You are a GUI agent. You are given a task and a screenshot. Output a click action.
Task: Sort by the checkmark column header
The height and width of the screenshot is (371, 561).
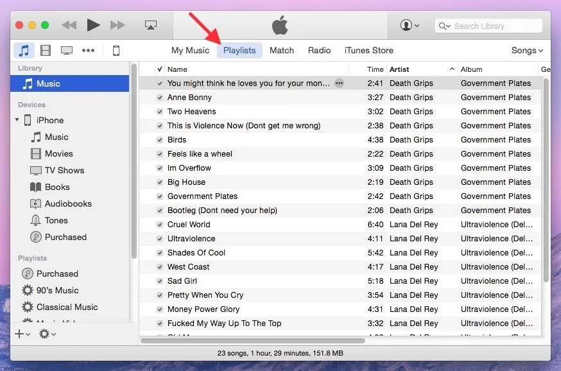pyautogui.click(x=160, y=69)
